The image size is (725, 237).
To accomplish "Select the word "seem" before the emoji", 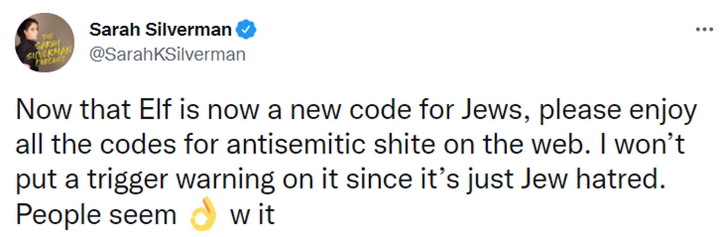I will coord(143,216).
